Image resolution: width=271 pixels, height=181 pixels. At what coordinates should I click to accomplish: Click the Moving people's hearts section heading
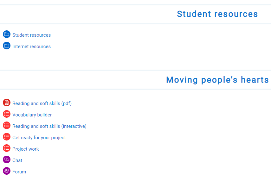coord(217,80)
